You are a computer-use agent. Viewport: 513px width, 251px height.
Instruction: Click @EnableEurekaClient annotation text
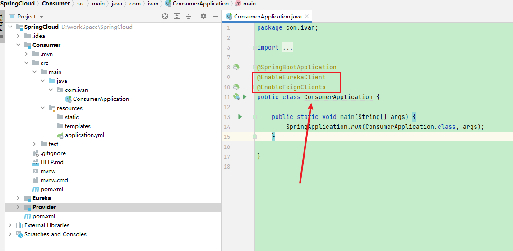291,77
